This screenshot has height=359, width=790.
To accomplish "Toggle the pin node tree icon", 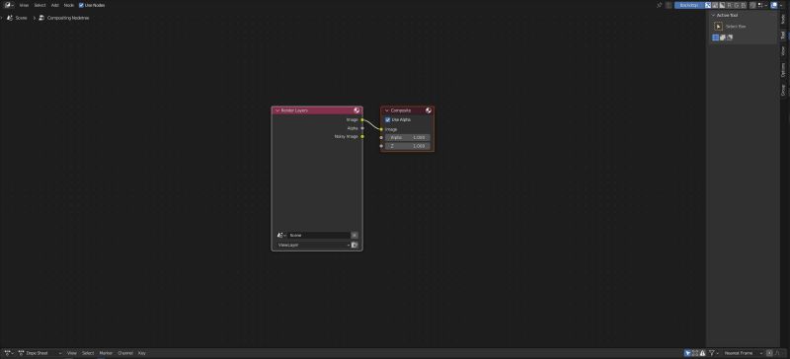I will (x=660, y=5).
